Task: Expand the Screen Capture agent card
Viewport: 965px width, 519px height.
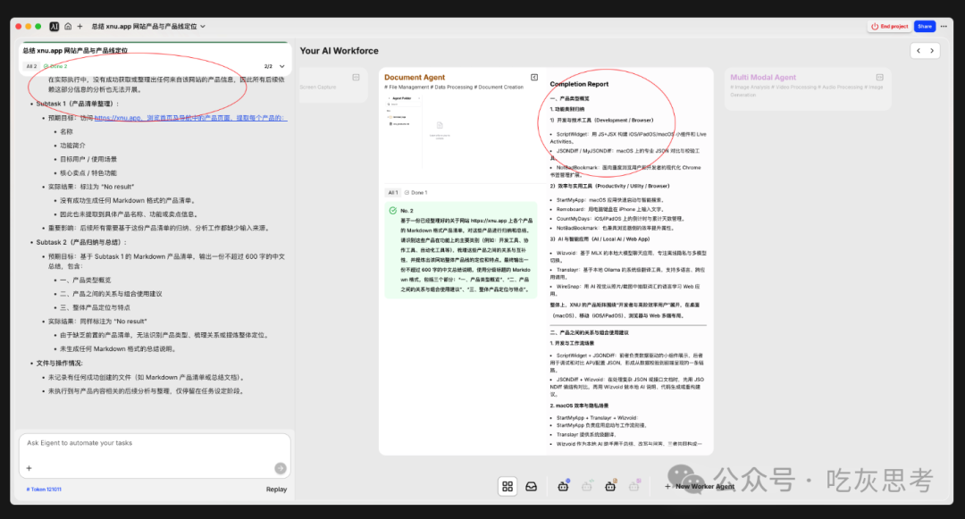Action: 356,78
